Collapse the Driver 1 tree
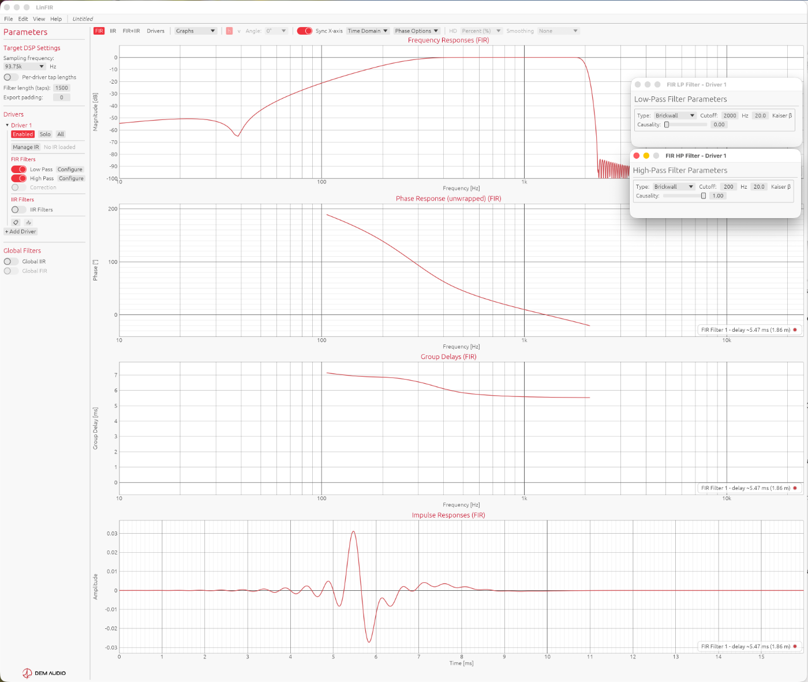Screen dimensions: 808x682 point(8,125)
